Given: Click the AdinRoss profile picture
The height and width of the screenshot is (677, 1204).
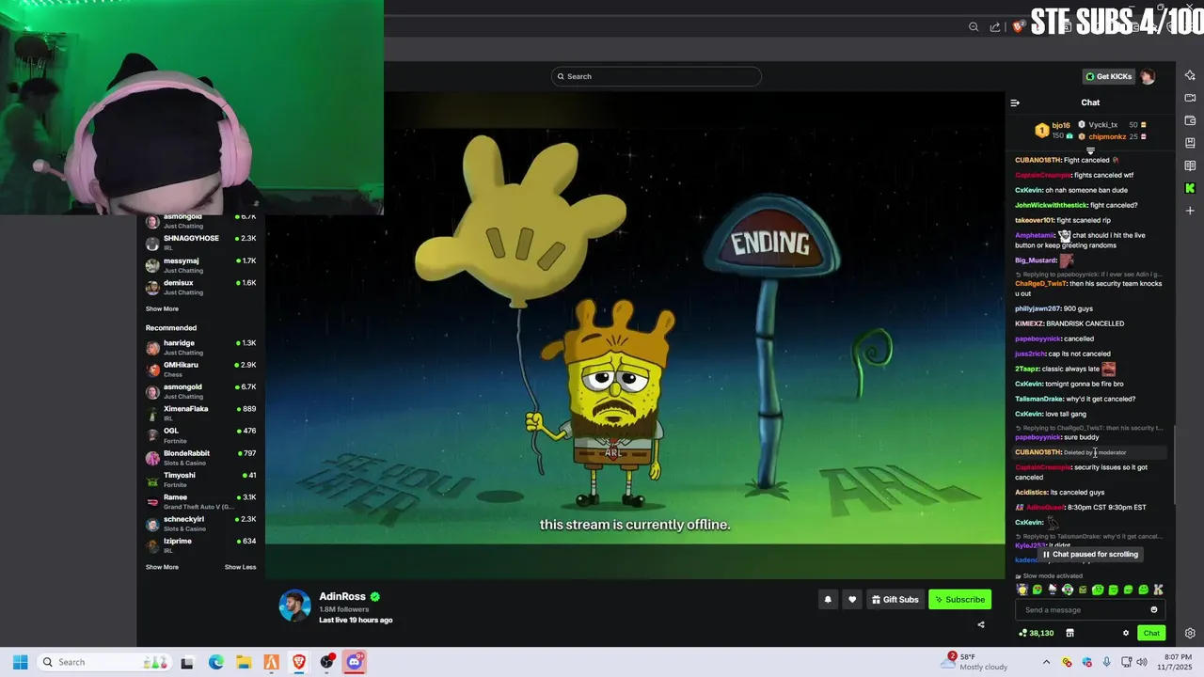Looking at the screenshot, I should [x=294, y=606].
